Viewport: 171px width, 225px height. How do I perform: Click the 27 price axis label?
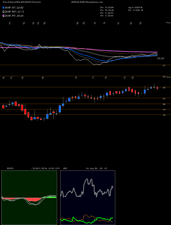point(164,66)
